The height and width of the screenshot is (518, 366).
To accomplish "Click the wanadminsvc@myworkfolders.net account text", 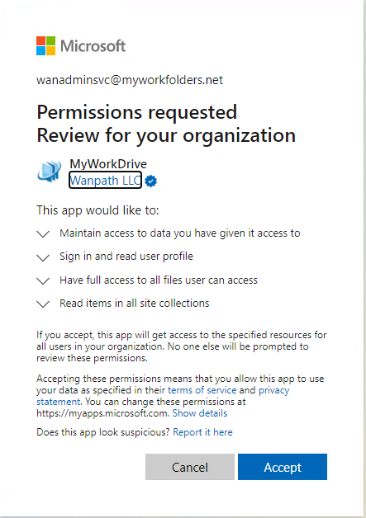I will coord(130,80).
